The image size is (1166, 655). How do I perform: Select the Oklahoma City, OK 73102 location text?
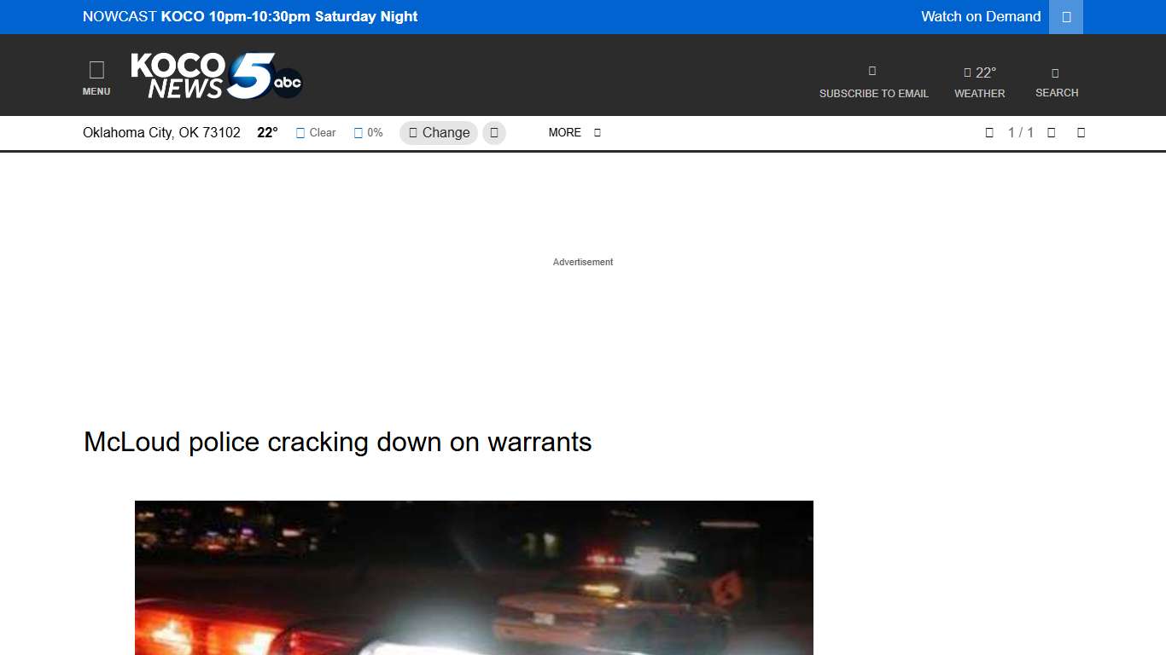(161, 132)
